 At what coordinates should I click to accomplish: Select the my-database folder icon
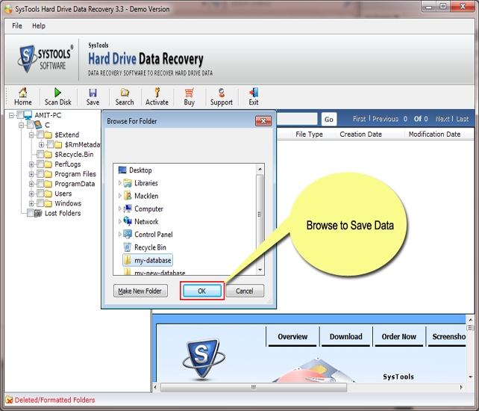[128, 260]
